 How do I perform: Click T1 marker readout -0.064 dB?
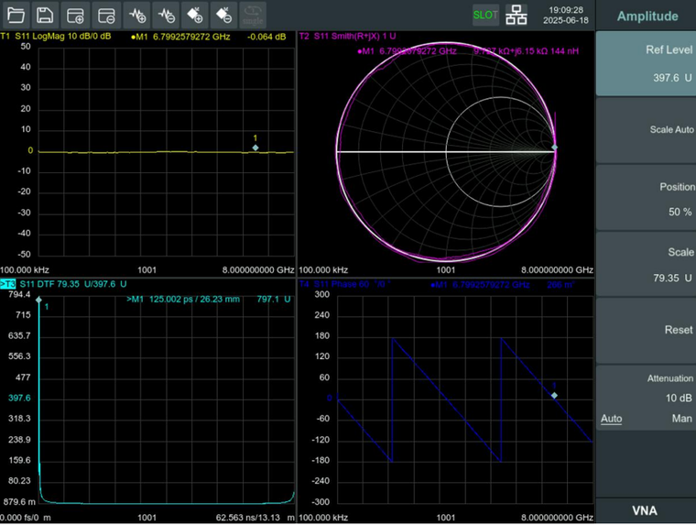coord(266,37)
